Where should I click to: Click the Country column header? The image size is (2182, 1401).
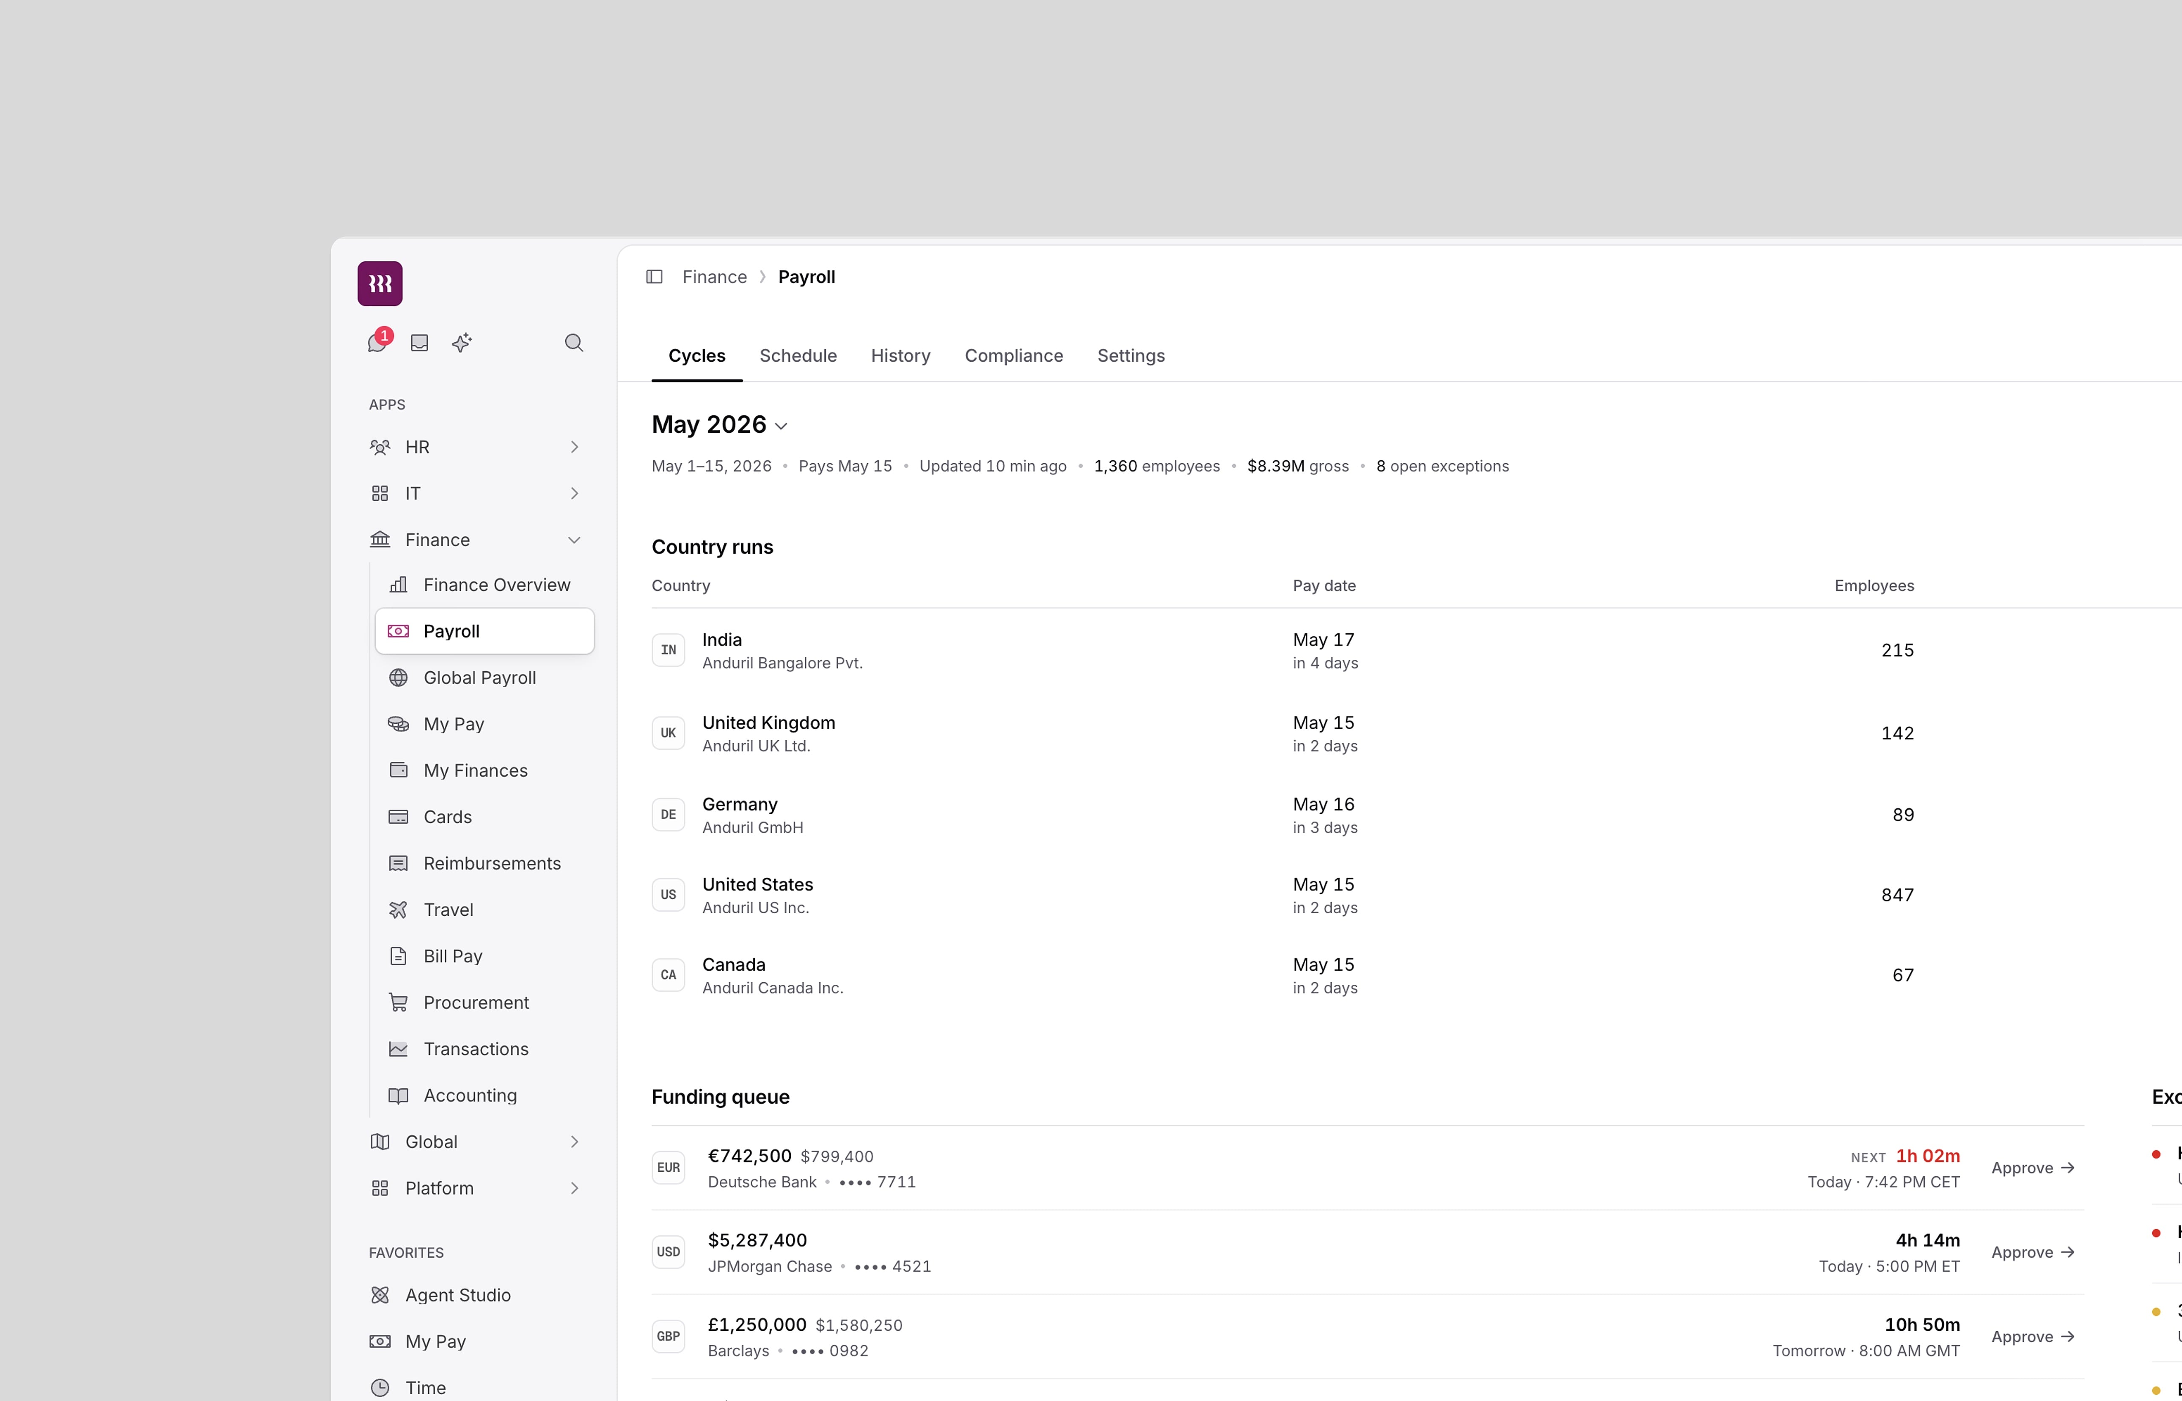681,586
